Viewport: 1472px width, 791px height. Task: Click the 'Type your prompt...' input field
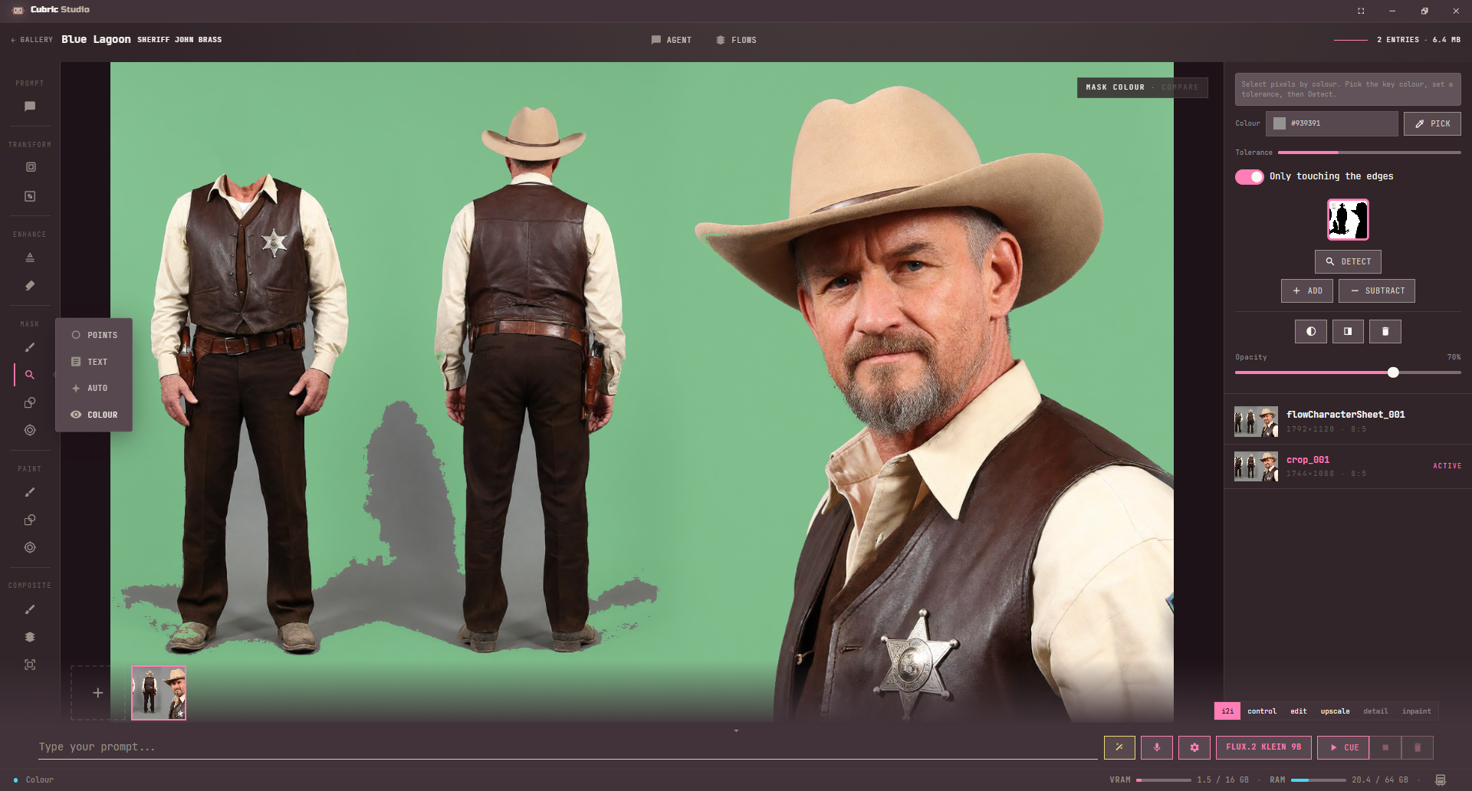point(568,747)
